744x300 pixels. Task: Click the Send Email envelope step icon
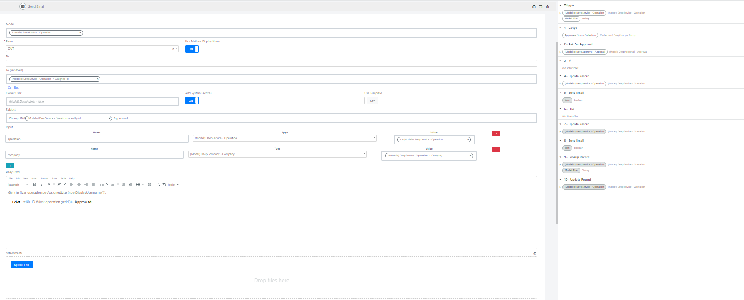pyautogui.click(x=23, y=6)
